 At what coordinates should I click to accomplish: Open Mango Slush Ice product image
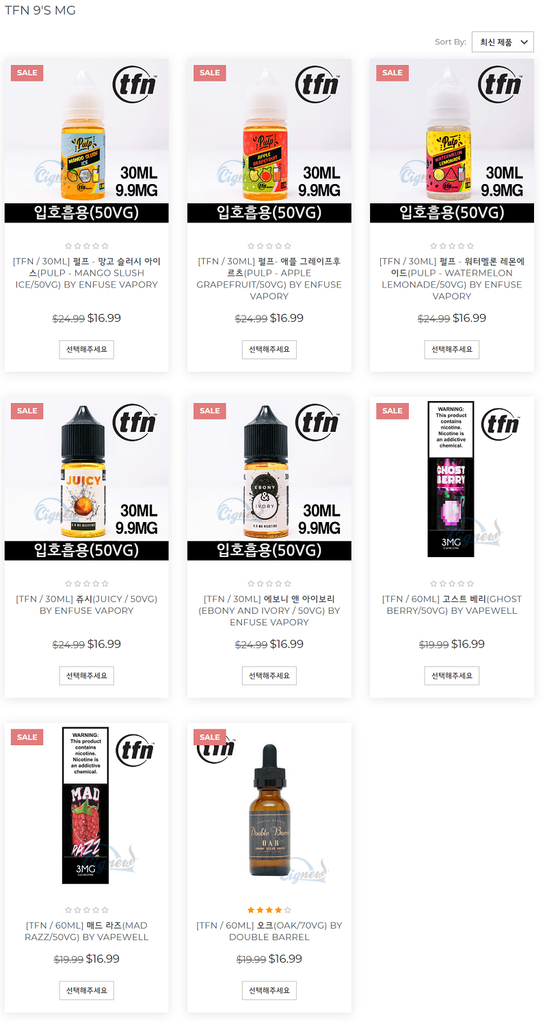tap(87, 140)
